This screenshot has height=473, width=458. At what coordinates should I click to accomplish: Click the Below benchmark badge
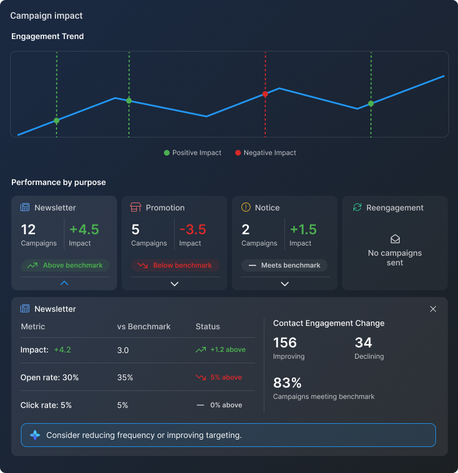(175, 265)
